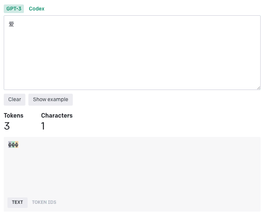Click the green-highlighted second token symbol
264x215 pixels.
click(13, 145)
